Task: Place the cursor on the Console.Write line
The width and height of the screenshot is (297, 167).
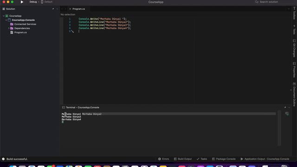Action: [103, 19]
